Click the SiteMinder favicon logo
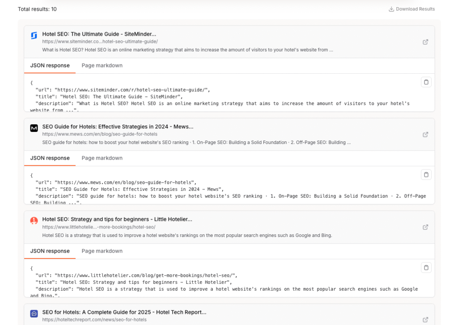 [x=34, y=36]
